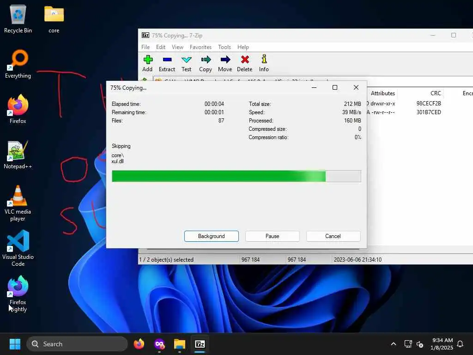Viewport: 473px width, 355px height.
Task: Click the CRC column header
Action: pos(436,93)
